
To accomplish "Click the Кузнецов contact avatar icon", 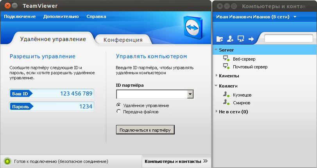I will pos(226,95).
